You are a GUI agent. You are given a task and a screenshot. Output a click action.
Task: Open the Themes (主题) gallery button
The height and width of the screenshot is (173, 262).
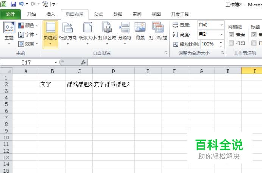click(x=9, y=33)
